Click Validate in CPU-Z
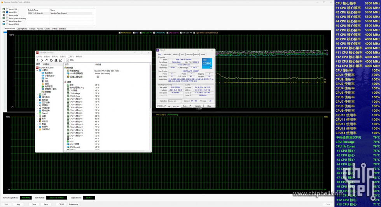Image resolution: width=381 pixels, height=207 pixels. (x=198, y=106)
